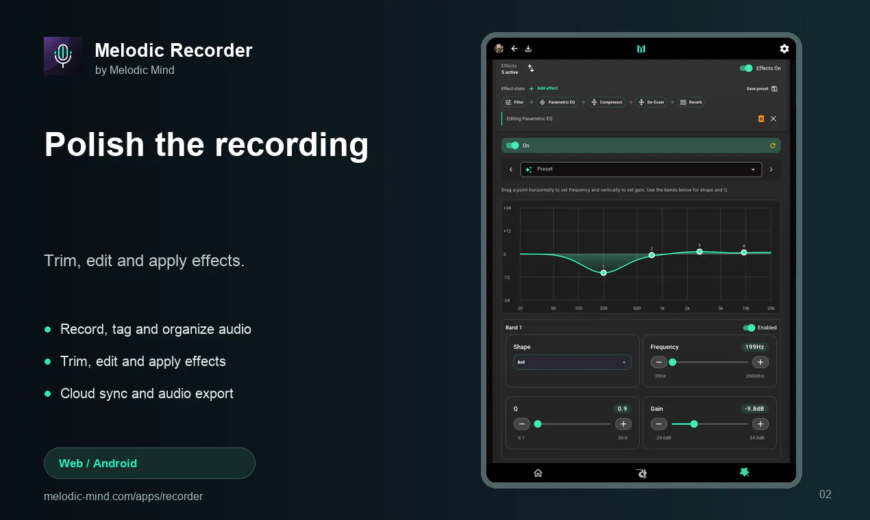870x520 pixels.
Task: Select previous preset chevron
Action: [x=510, y=170]
